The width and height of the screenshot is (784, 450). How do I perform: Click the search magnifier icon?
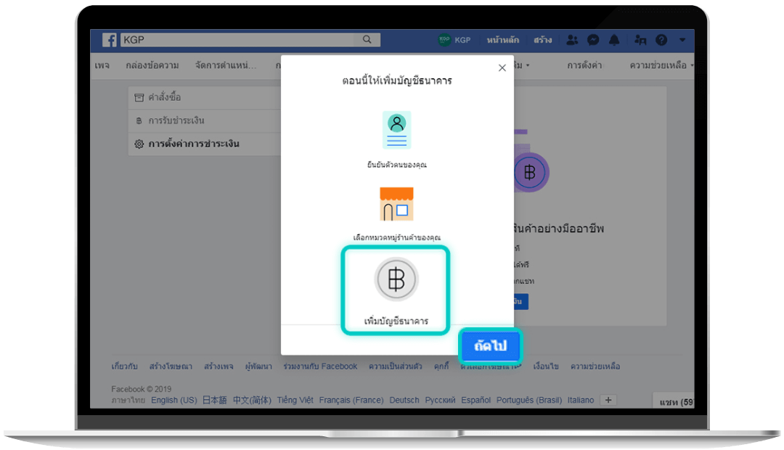click(367, 39)
